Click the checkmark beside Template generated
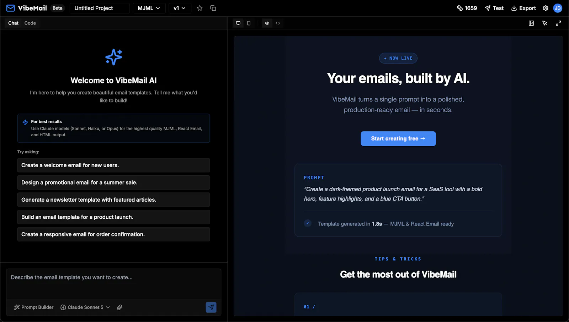569x322 pixels. 308,223
